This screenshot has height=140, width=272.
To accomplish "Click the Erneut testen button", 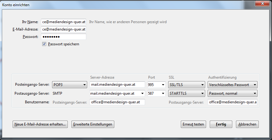I will [193, 124].
